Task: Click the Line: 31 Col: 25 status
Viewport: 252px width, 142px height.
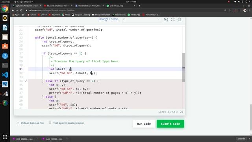Action: [x=170, y=112]
